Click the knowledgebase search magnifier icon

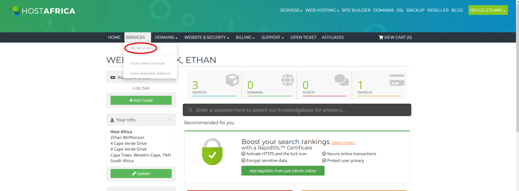[x=190, y=110]
